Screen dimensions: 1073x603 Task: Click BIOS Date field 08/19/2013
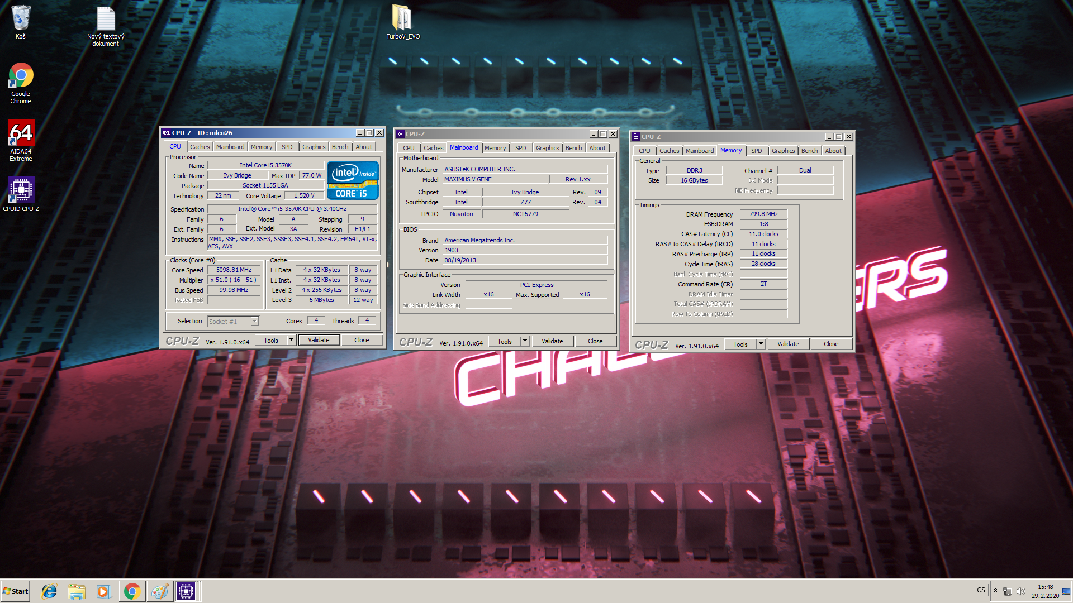[x=525, y=260]
